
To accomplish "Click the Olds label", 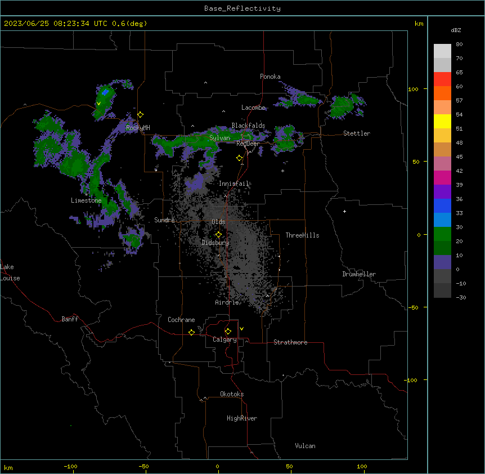I will 218,222.
